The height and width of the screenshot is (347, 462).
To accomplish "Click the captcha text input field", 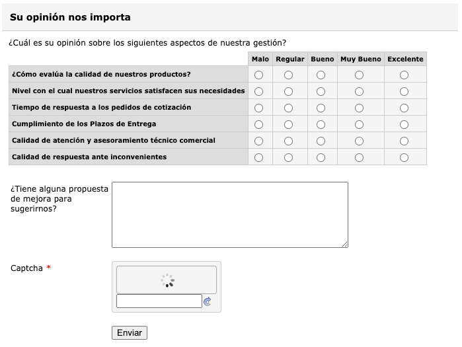I will pos(159,301).
